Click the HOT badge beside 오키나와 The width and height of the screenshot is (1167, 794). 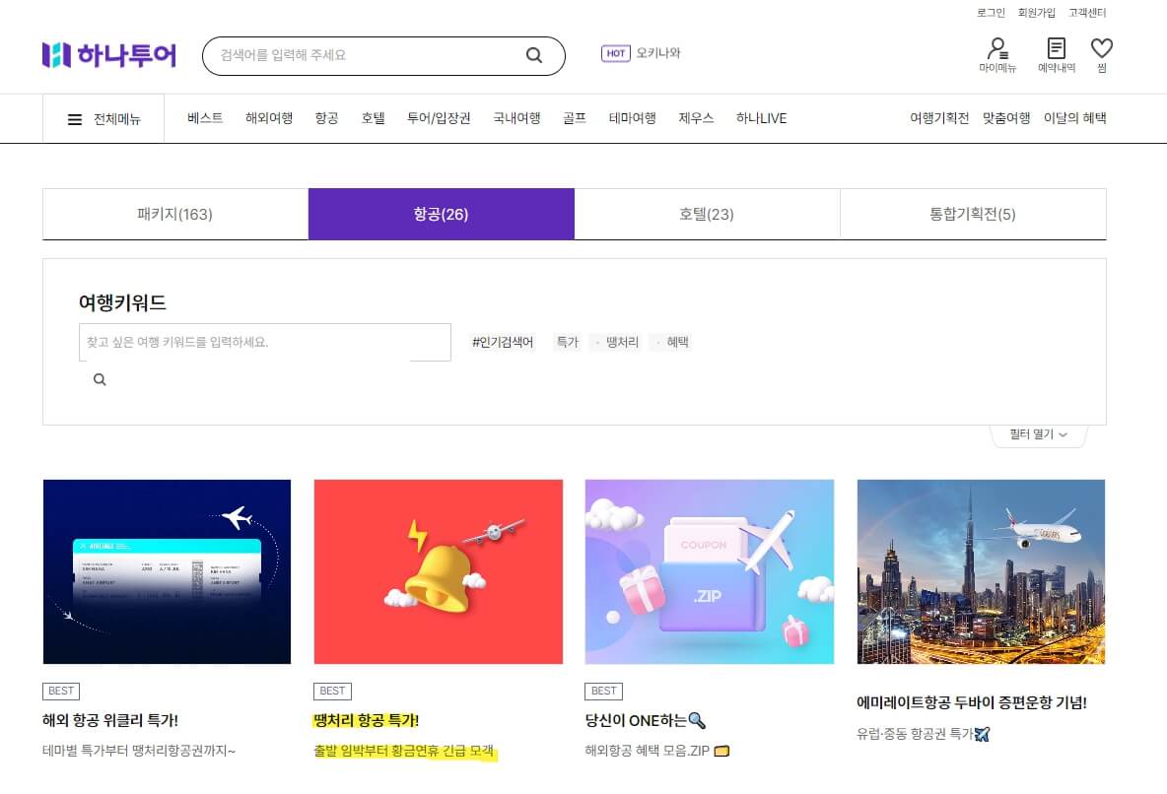(x=615, y=54)
